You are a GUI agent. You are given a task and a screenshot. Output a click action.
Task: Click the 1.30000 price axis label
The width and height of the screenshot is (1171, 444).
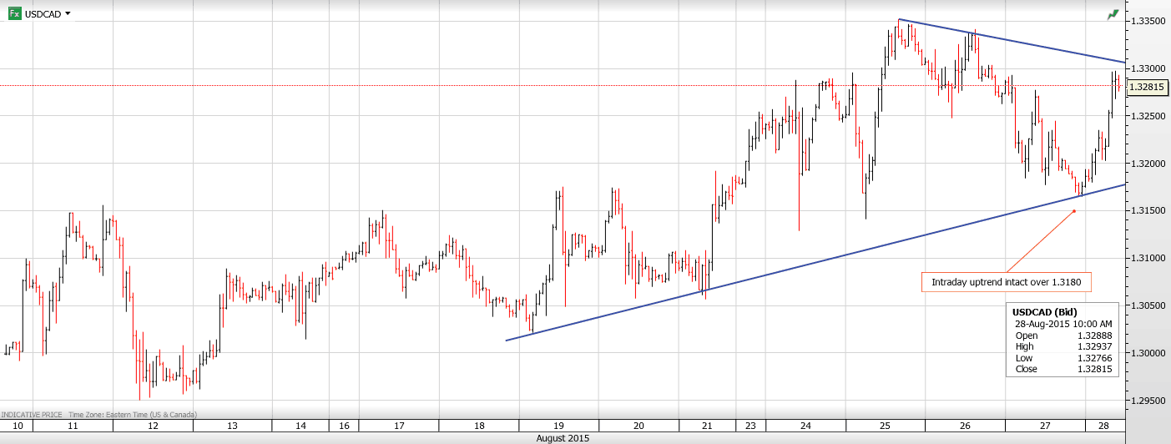tap(1146, 353)
